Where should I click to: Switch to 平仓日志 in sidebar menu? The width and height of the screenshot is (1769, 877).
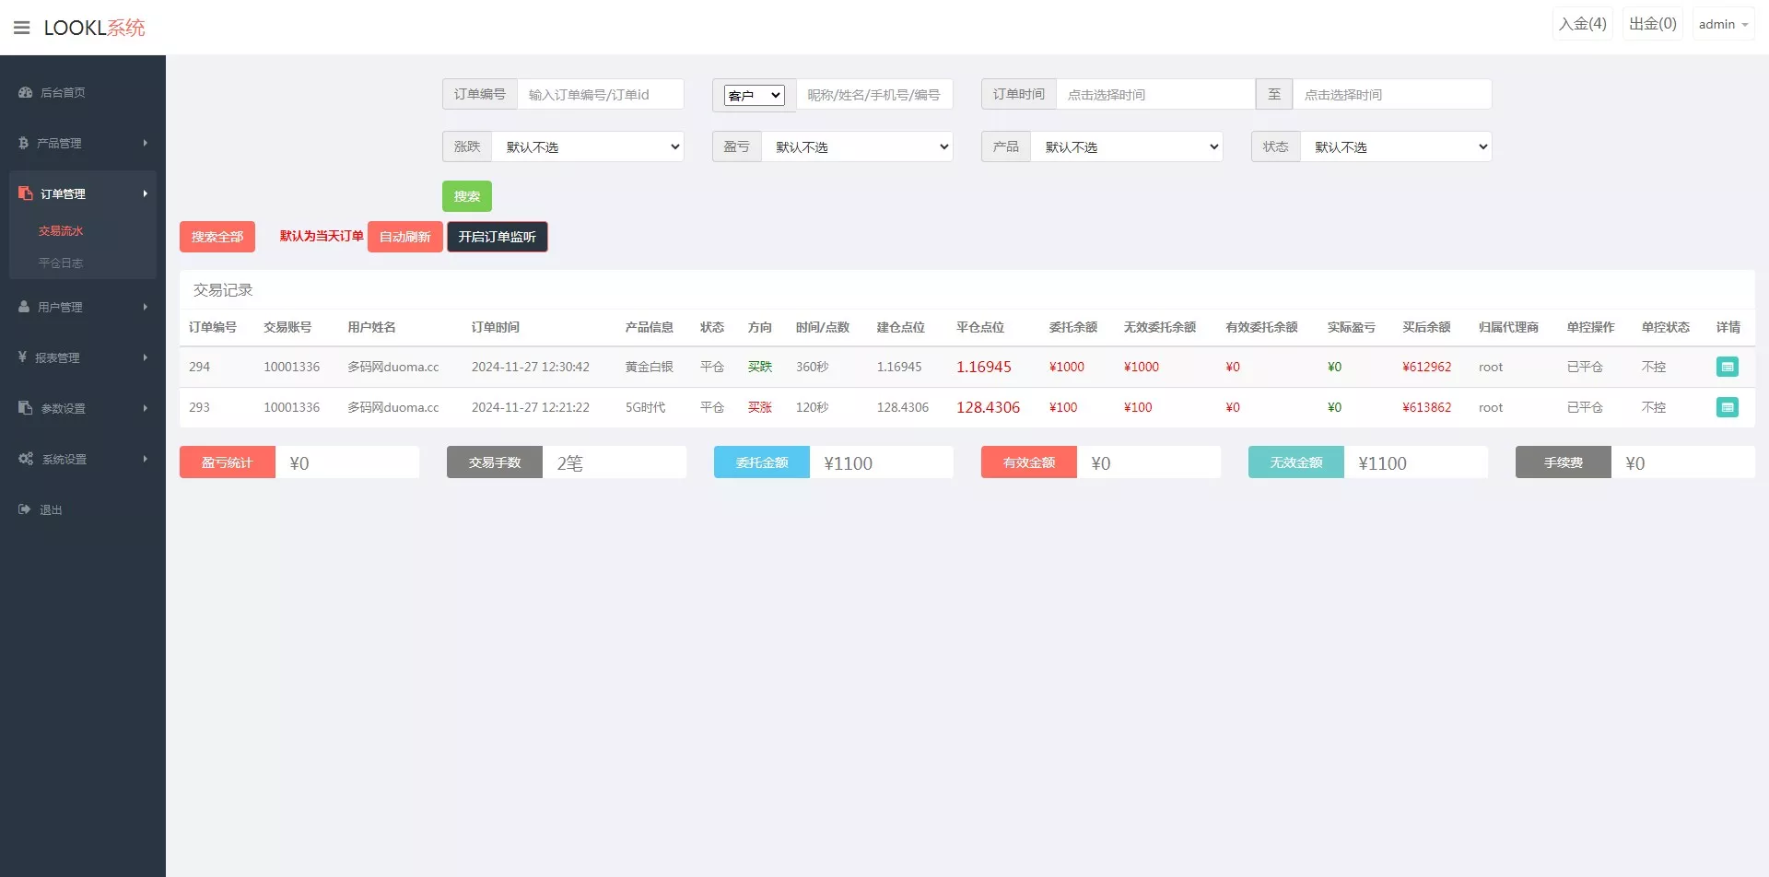61,263
